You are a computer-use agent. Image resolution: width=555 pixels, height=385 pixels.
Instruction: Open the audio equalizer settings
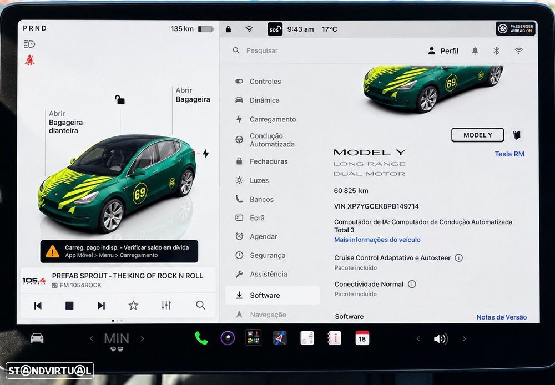point(166,305)
